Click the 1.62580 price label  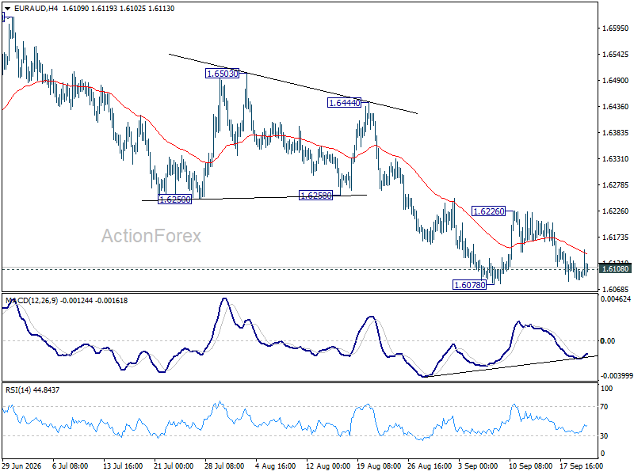click(x=315, y=196)
